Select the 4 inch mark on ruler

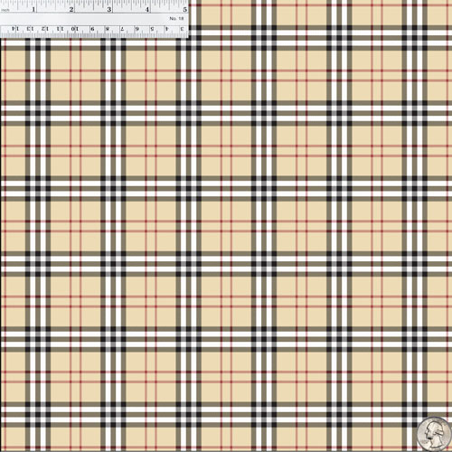click(x=147, y=9)
